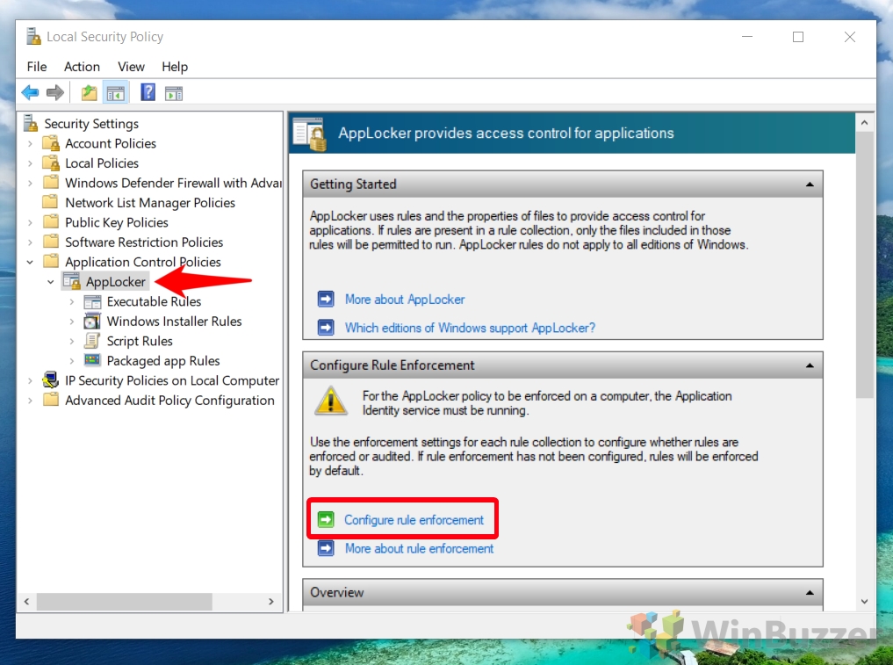The height and width of the screenshot is (665, 893).
Task: Expand the Public Key Policies node
Action: point(30,222)
